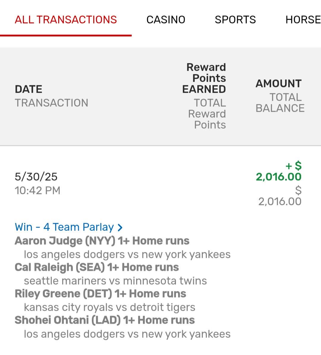This screenshot has height=355, width=321.
Task: Click the gray $2,016.00 total balance
Action: [280, 196]
